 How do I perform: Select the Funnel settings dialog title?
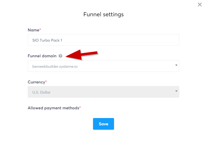(x=104, y=14)
